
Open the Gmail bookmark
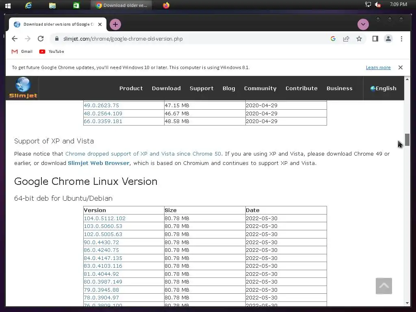22,52
